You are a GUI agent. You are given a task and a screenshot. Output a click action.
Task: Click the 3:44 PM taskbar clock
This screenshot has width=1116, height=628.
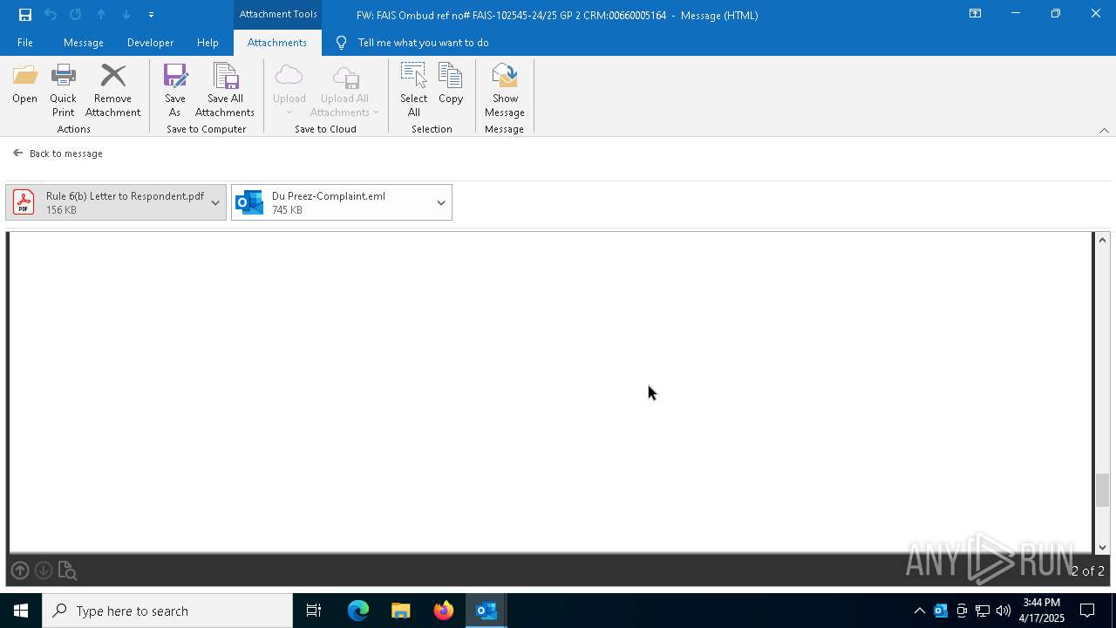1042,611
